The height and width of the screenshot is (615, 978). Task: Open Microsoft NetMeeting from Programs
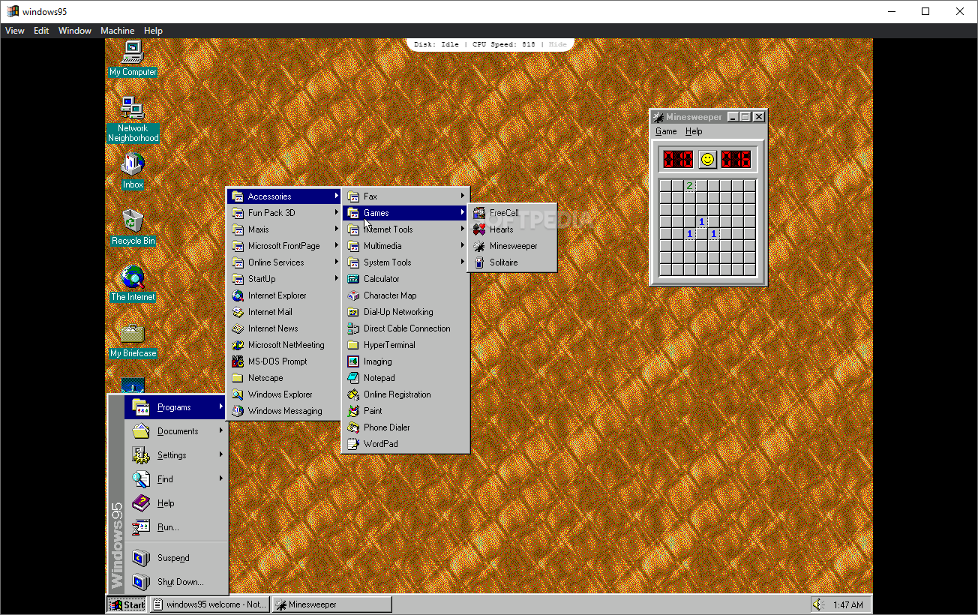click(284, 345)
